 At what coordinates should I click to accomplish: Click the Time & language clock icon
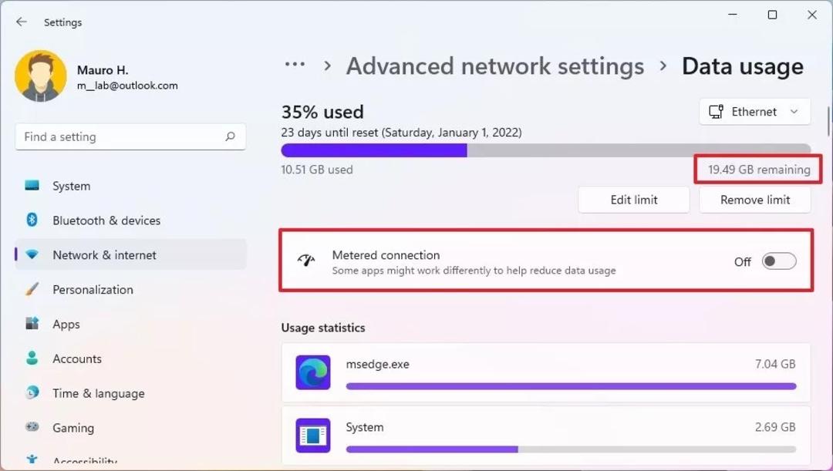coord(32,392)
